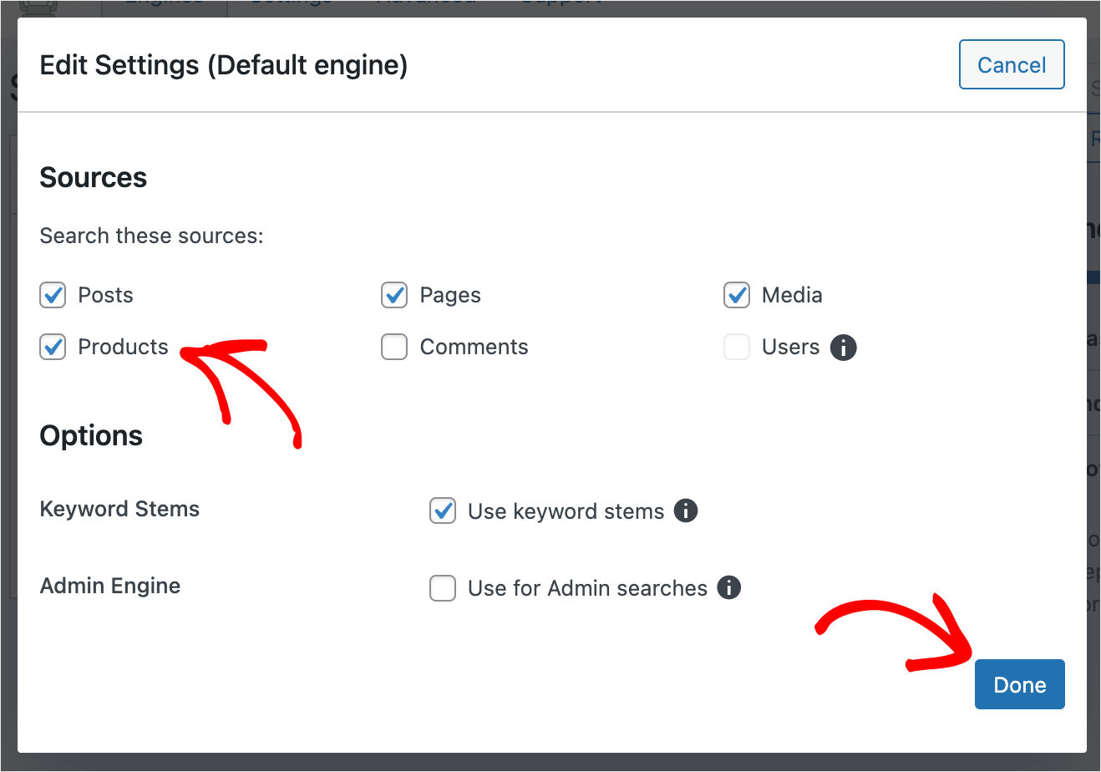Viewport: 1101px width, 772px height.
Task: Click the Users label text
Action: pos(791,347)
